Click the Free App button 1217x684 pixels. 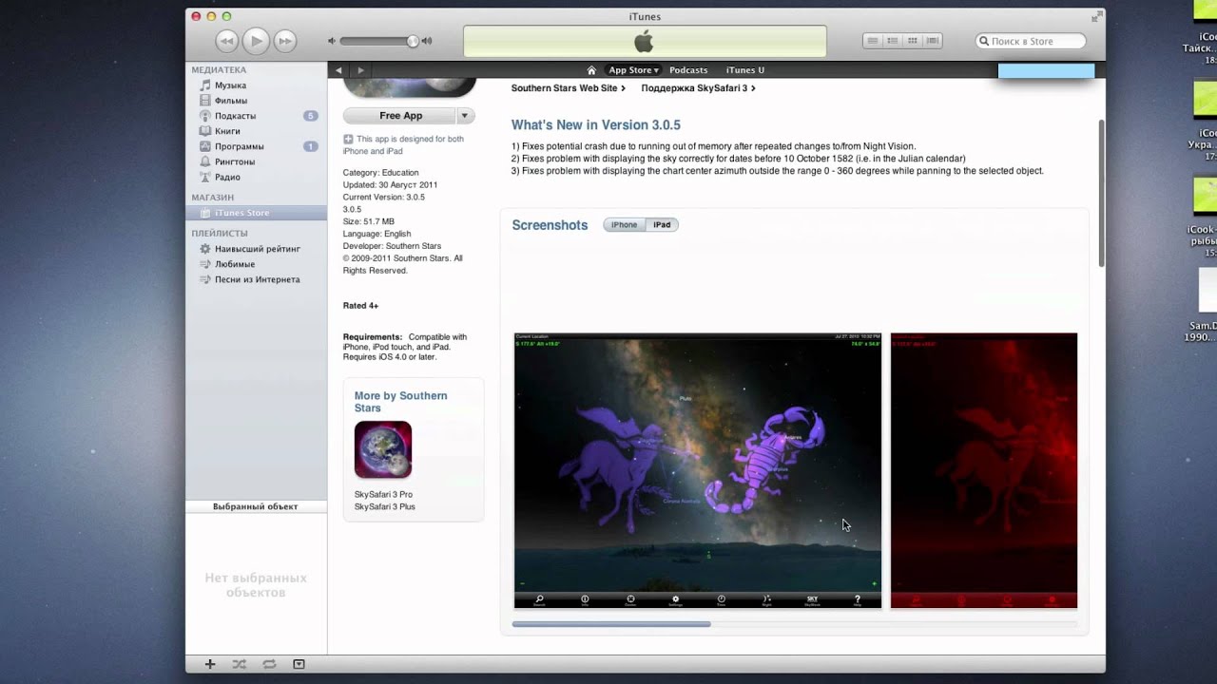pos(400,116)
